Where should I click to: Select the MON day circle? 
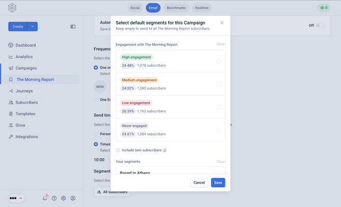[100, 86]
